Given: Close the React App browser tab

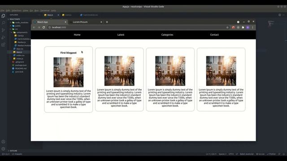Looking at the screenshot, I should [65, 22].
